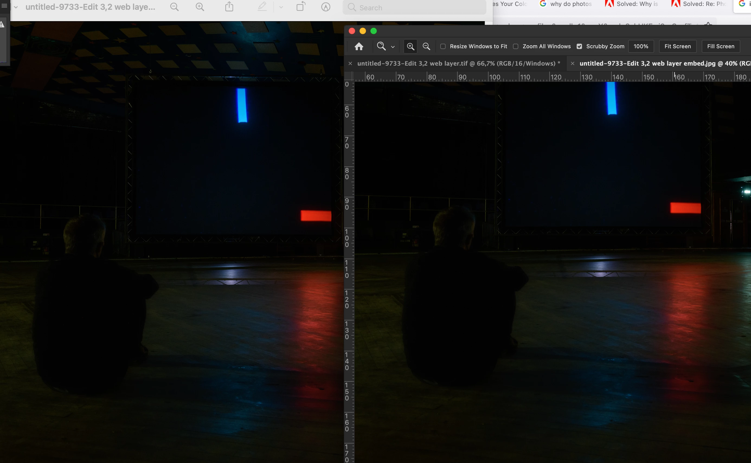751x463 pixels.
Task: Disable Scrubby Zoom checkbox
Action: click(579, 46)
